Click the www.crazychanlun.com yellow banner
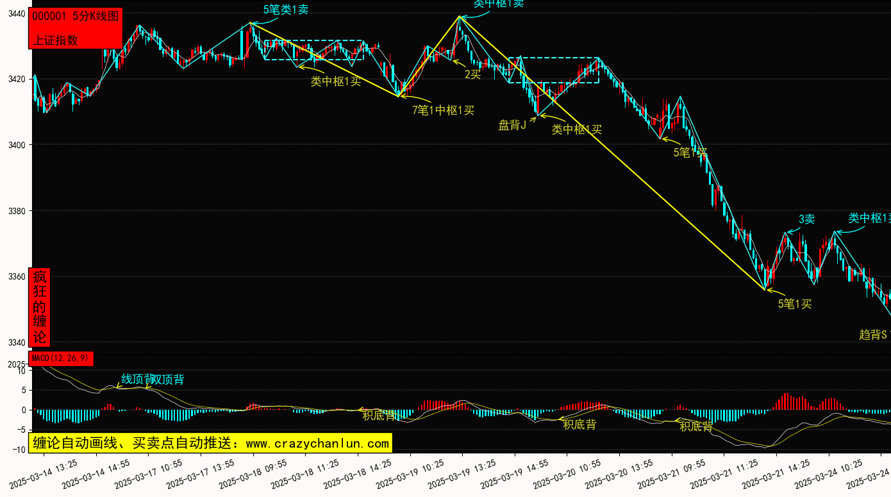Image resolution: width=891 pixels, height=497 pixels. tap(210, 443)
